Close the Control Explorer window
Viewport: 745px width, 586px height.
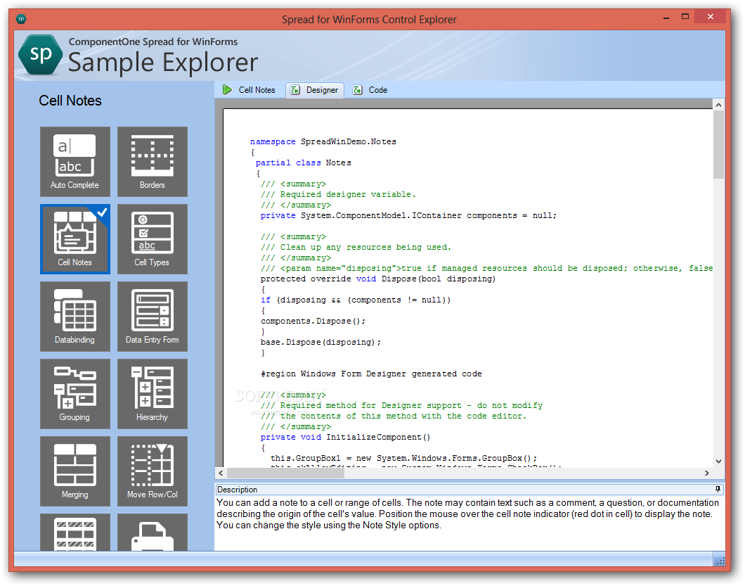click(x=711, y=17)
